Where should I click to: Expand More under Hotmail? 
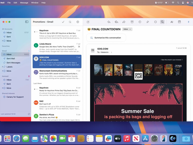(x=2, y=88)
